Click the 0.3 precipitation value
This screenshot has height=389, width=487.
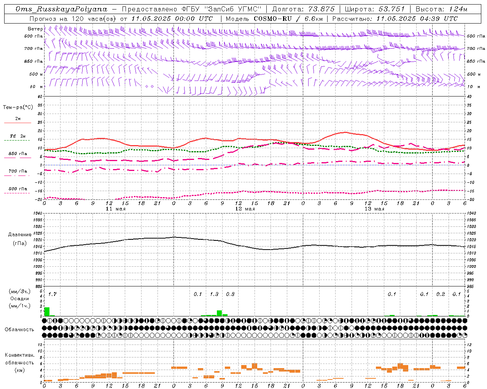pyautogui.click(x=230, y=294)
